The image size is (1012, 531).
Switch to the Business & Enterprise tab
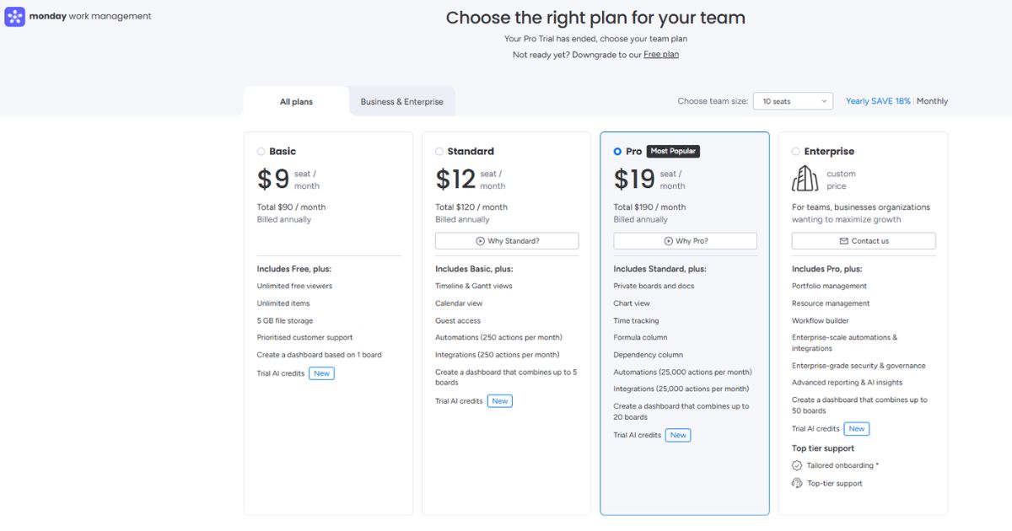click(401, 102)
